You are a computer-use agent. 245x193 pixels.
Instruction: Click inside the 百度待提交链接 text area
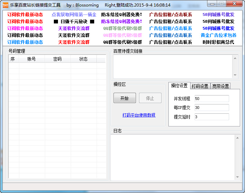coord(173,67)
